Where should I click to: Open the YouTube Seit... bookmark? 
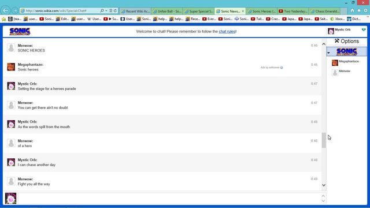[321, 19]
